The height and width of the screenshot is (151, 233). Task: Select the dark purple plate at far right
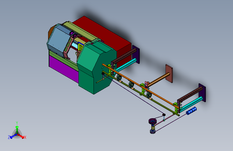(x=202, y=93)
